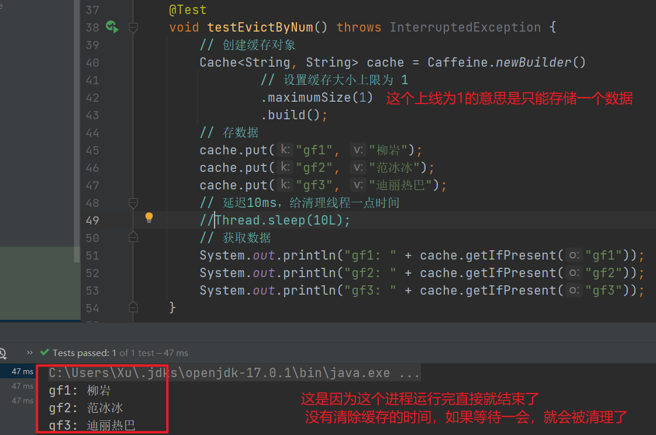Toggle the fold marker on line 48
The height and width of the screenshot is (435, 656).
133,203
